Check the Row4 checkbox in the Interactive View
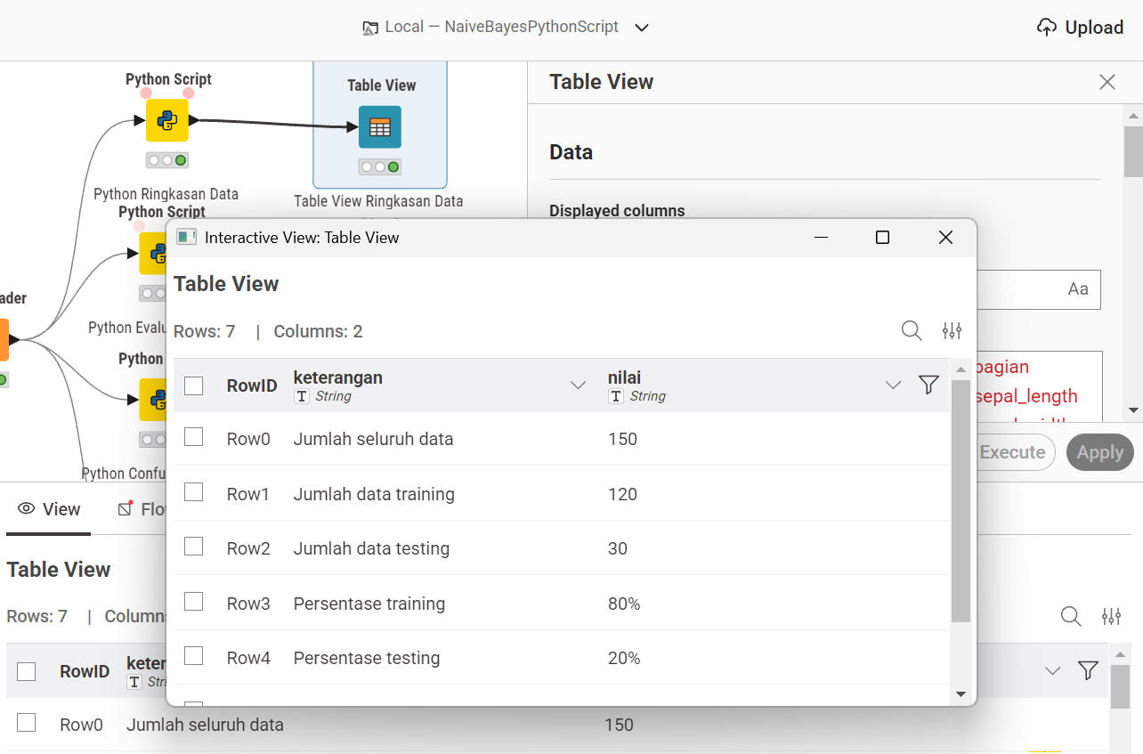Image resolution: width=1143 pixels, height=754 pixels. click(x=193, y=656)
